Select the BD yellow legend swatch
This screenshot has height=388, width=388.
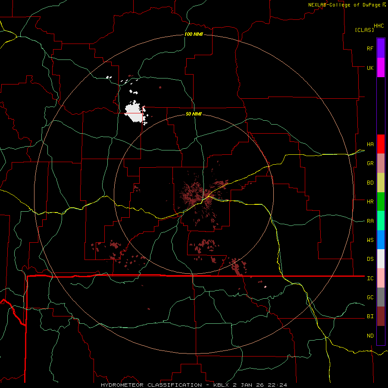pos(381,183)
